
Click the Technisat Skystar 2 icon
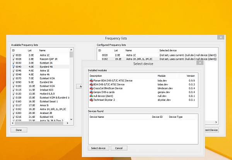tap(91, 100)
